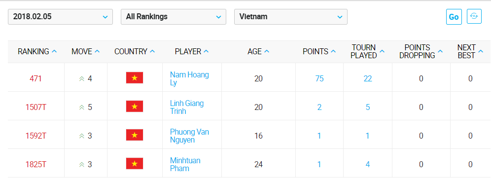
Task: Click the reset filters refresh icon
Action: point(474,17)
